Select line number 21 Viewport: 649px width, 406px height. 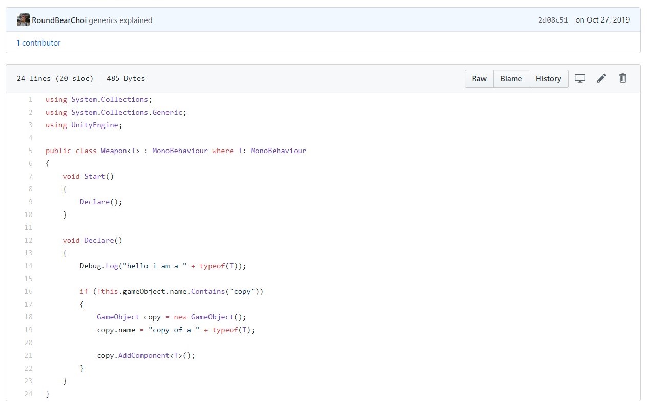pos(28,355)
